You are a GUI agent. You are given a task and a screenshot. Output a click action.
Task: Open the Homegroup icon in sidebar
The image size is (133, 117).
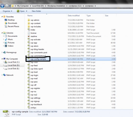(x=4, y=52)
